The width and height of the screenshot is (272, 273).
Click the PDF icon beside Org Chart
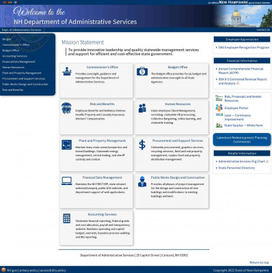pyautogui.click(x=267, y=161)
